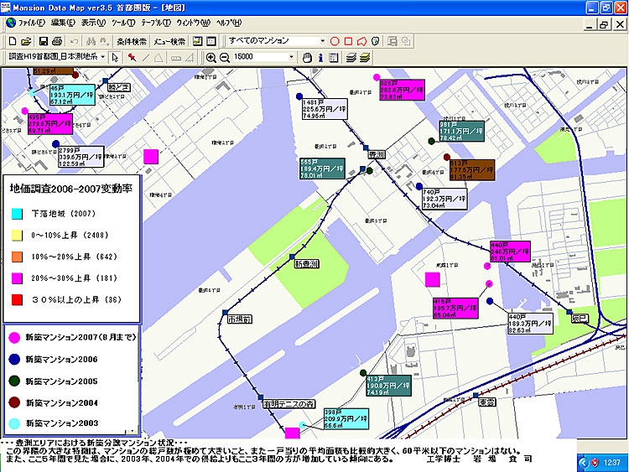
Task: Click the 新豊洲 station label on map
Action: (307, 263)
